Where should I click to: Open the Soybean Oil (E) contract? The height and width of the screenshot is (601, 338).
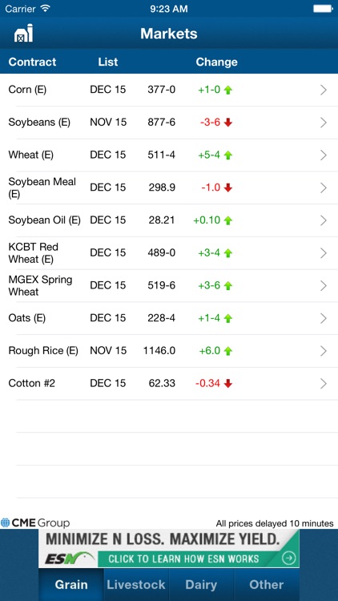pos(169,220)
